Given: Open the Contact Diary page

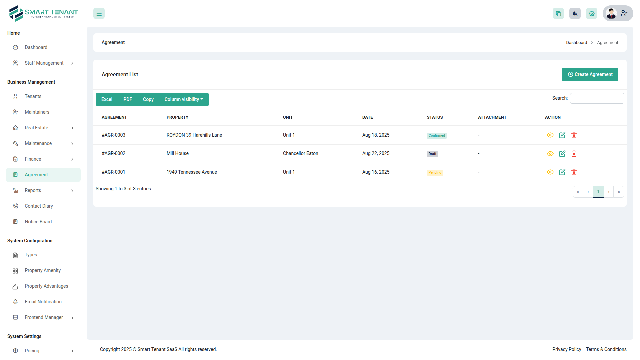Looking at the screenshot, I should click(x=39, y=206).
